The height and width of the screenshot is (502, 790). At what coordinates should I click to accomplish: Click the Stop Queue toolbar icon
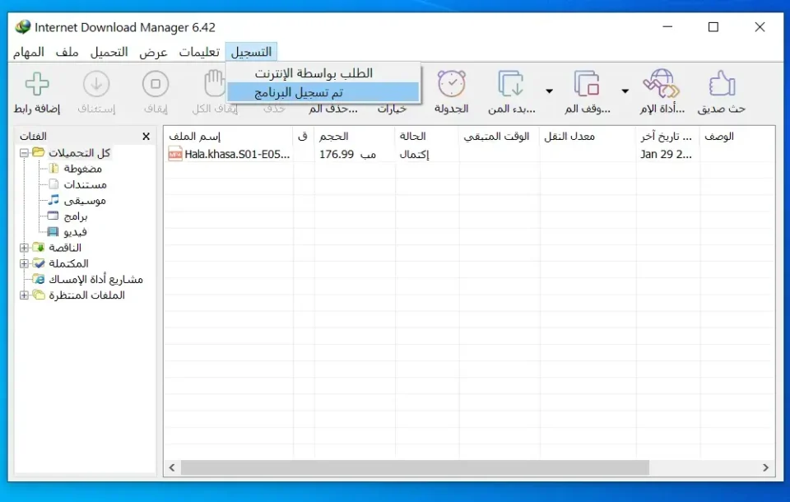click(x=587, y=85)
